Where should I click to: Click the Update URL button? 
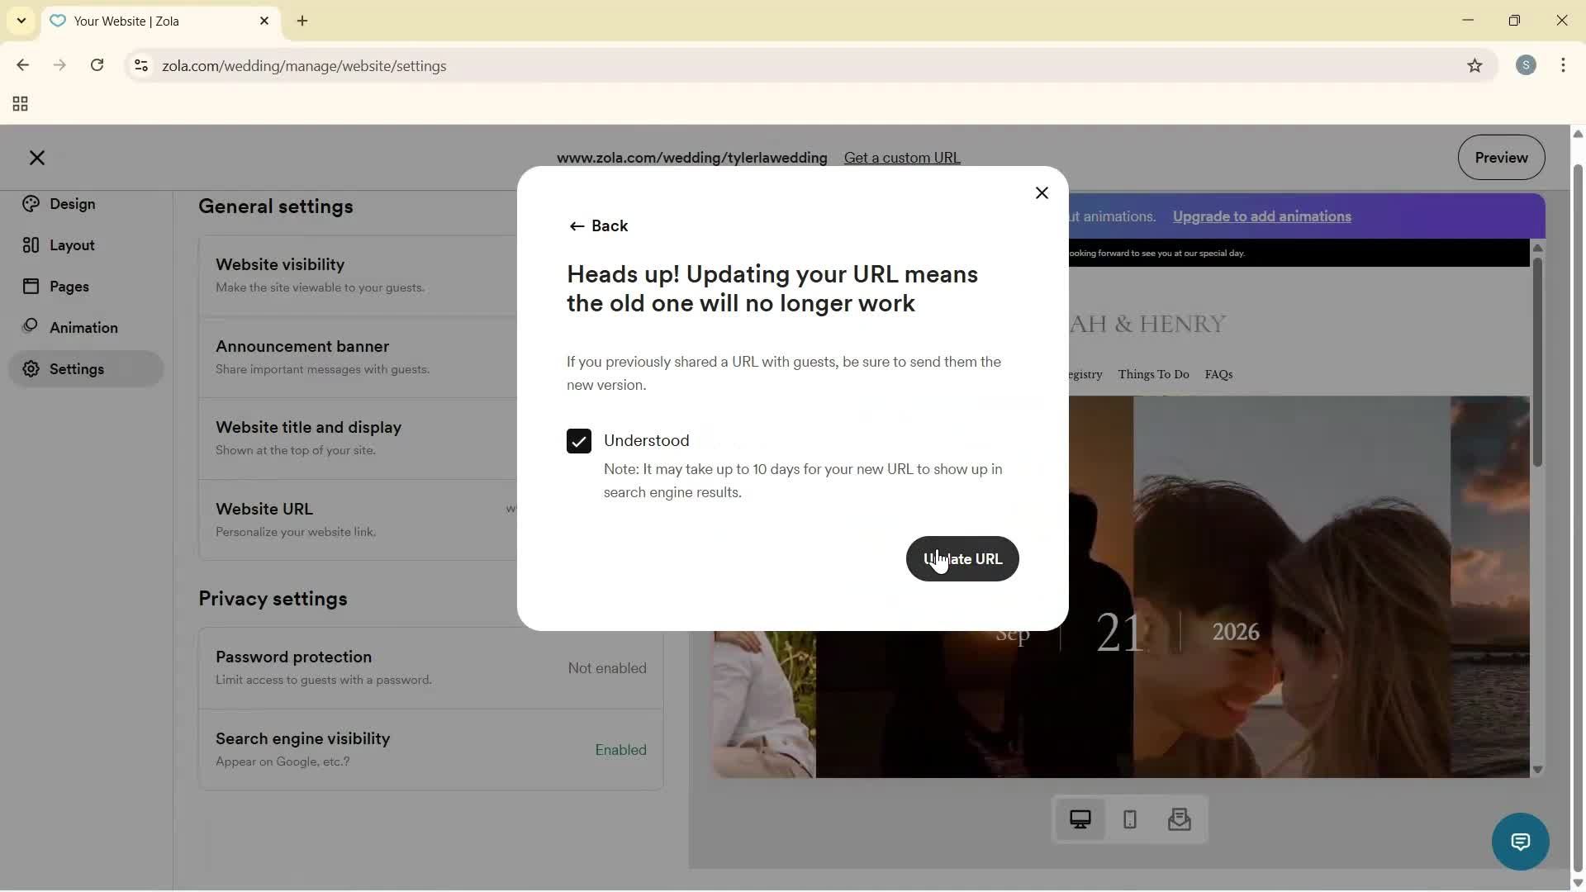[x=962, y=559]
